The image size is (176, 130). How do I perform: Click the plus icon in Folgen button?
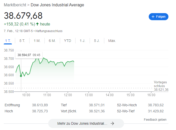point(153,17)
